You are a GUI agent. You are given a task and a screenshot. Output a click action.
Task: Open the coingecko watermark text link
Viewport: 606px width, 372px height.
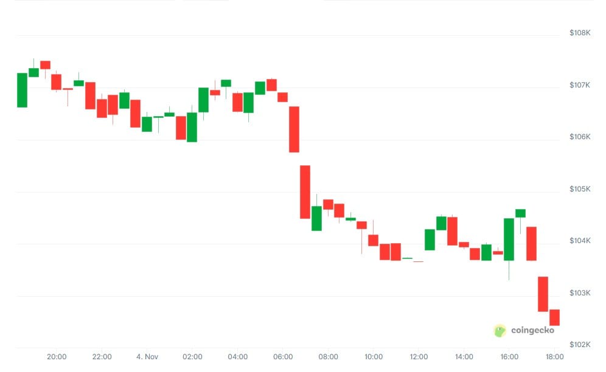(x=531, y=331)
